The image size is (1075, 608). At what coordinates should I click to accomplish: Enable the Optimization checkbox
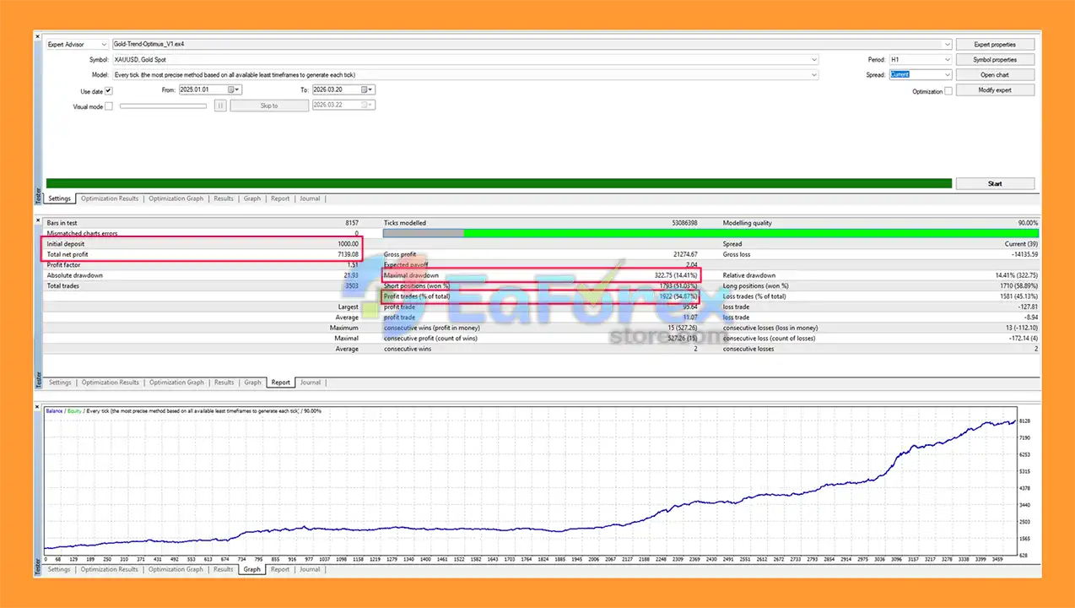[x=948, y=91]
